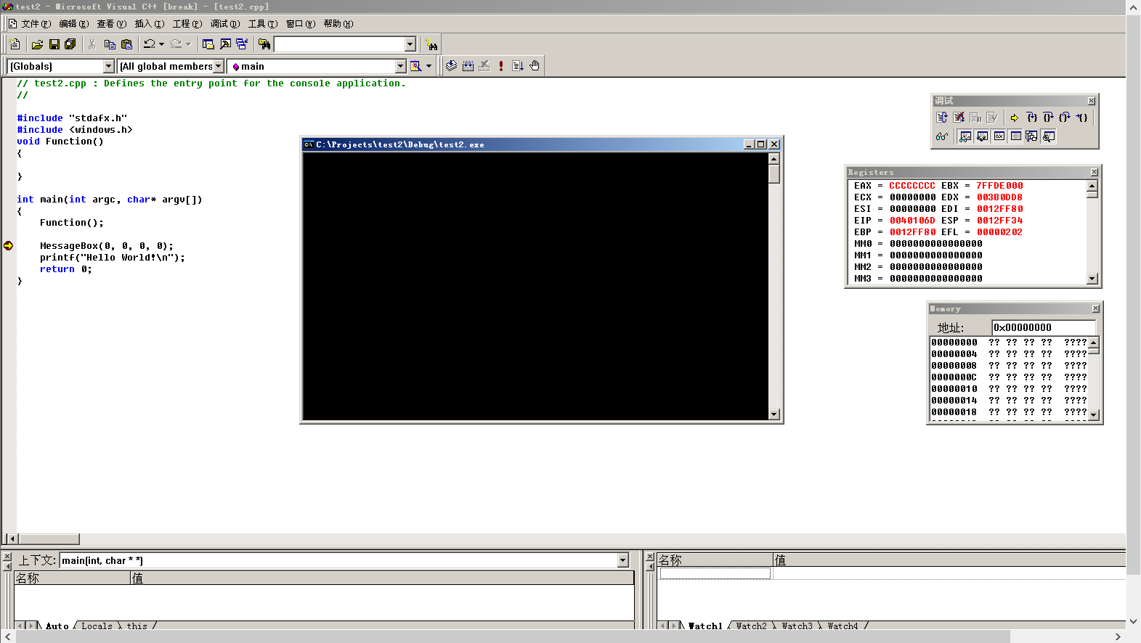Expand the All global members dropdown

pyautogui.click(x=218, y=66)
